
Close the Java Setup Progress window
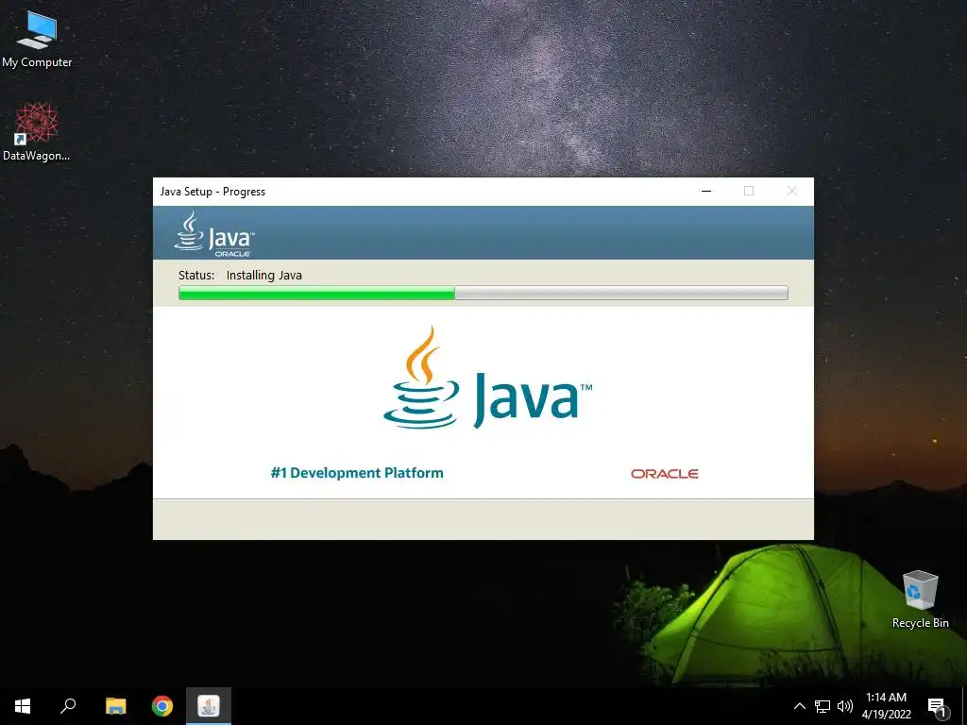792,191
